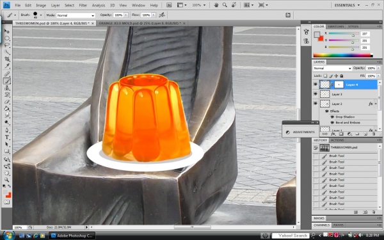The width and height of the screenshot is (384, 240).
Task: Add a layer mask in Layers panel
Action: pyautogui.click(x=341, y=134)
